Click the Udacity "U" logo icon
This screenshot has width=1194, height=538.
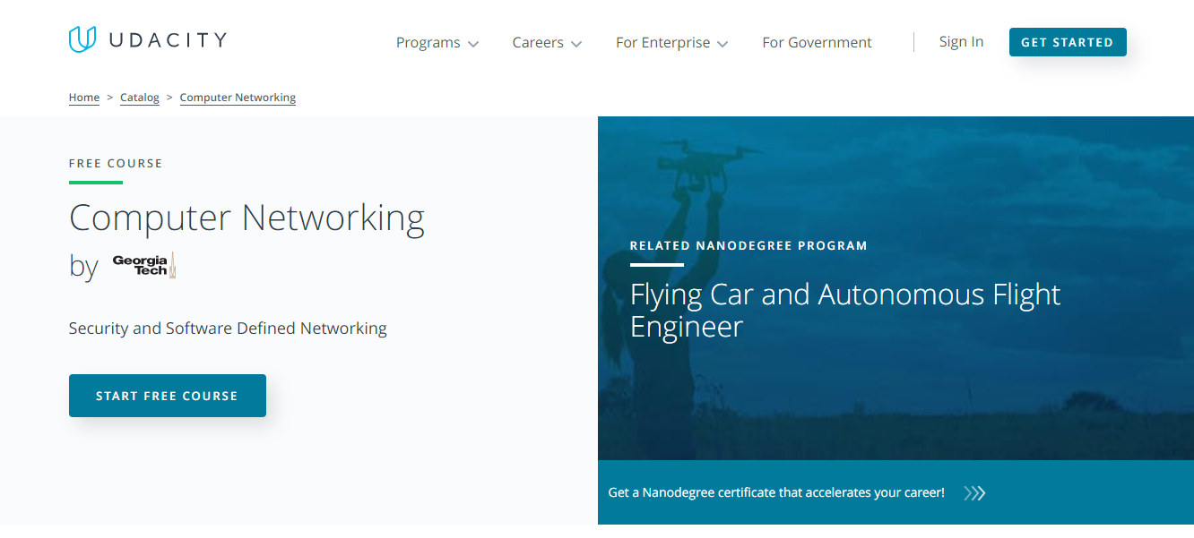(x=81, y=38)
